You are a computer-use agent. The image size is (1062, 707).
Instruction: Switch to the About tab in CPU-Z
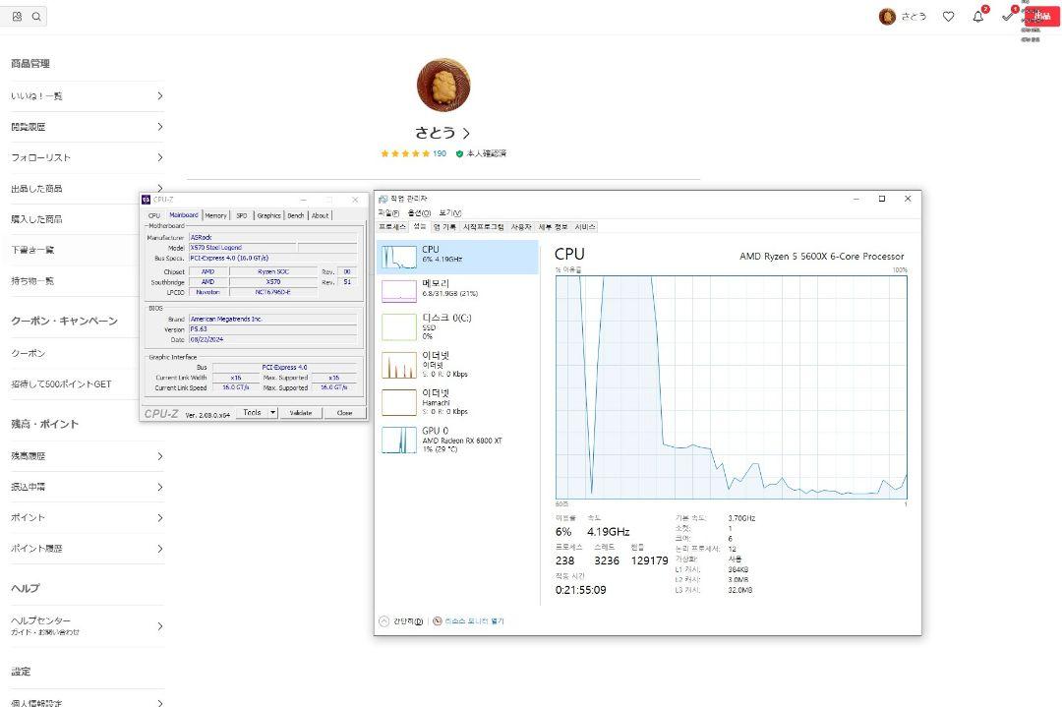tap(321, 215)
